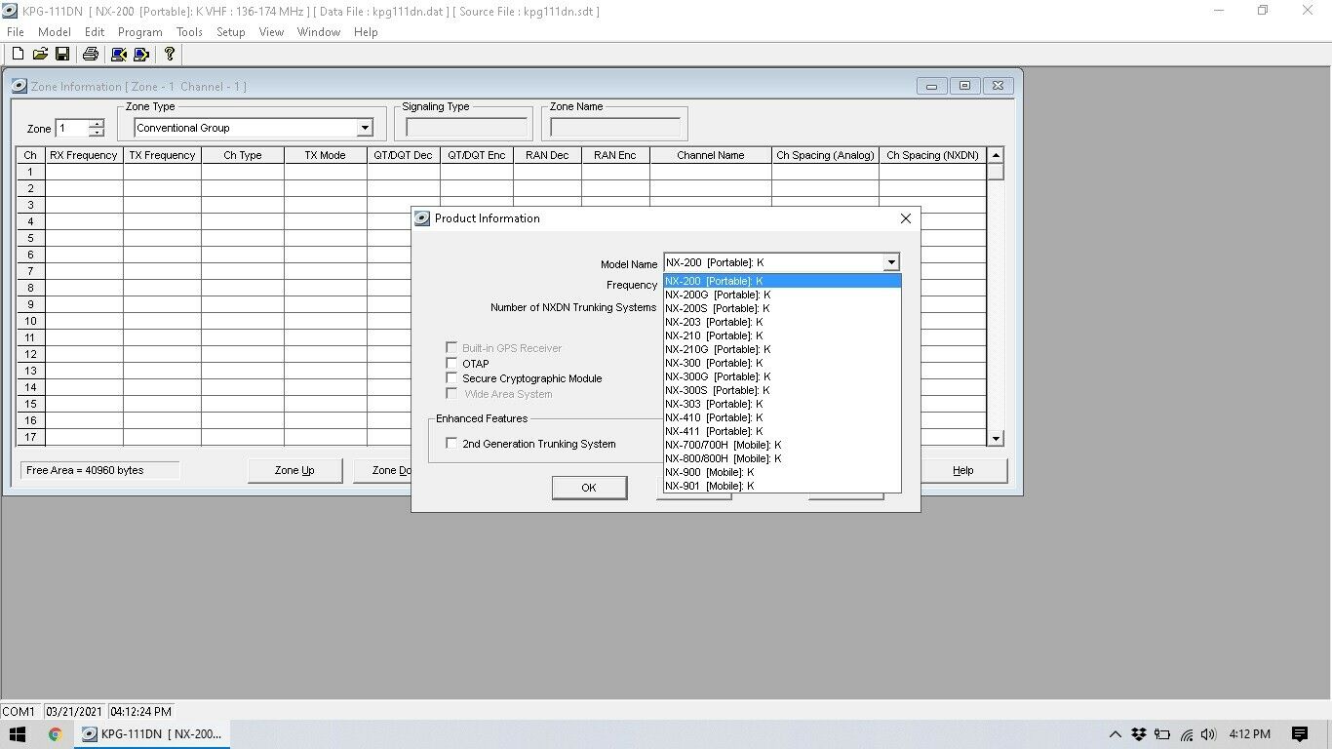Viewport: 1332px width, 749px height.
Task: Open Wi-Fi network settings in tray
Action: tap(1187, 734)
